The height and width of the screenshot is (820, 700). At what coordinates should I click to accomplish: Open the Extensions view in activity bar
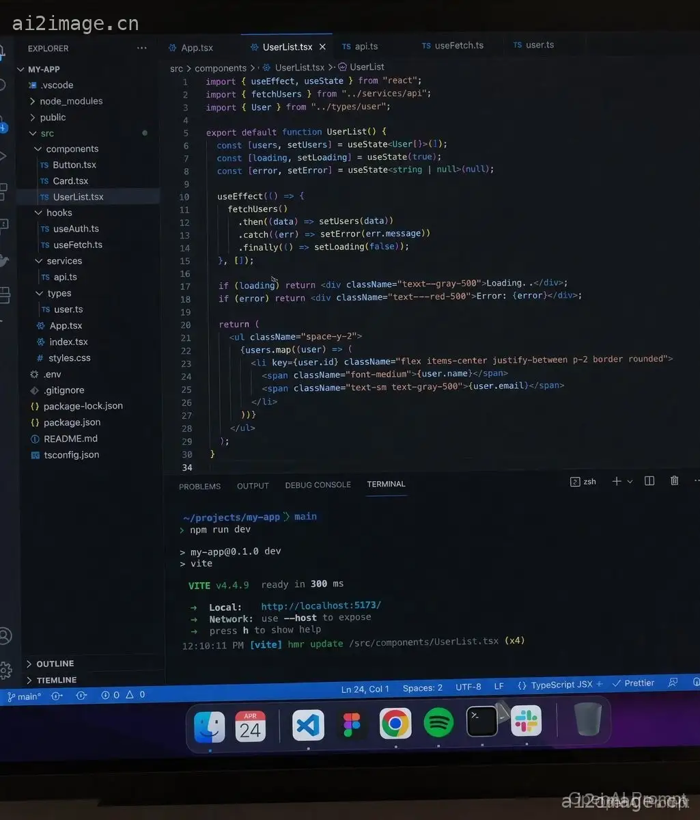[4, 191]
